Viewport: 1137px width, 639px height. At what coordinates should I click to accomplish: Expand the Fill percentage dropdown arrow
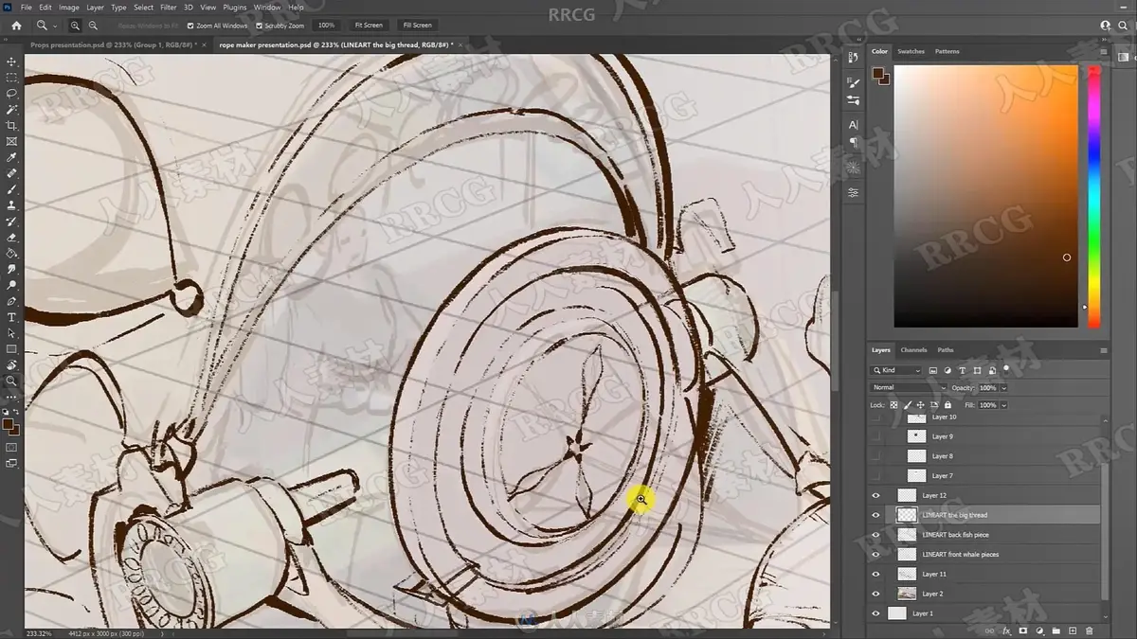point(1003,405)
